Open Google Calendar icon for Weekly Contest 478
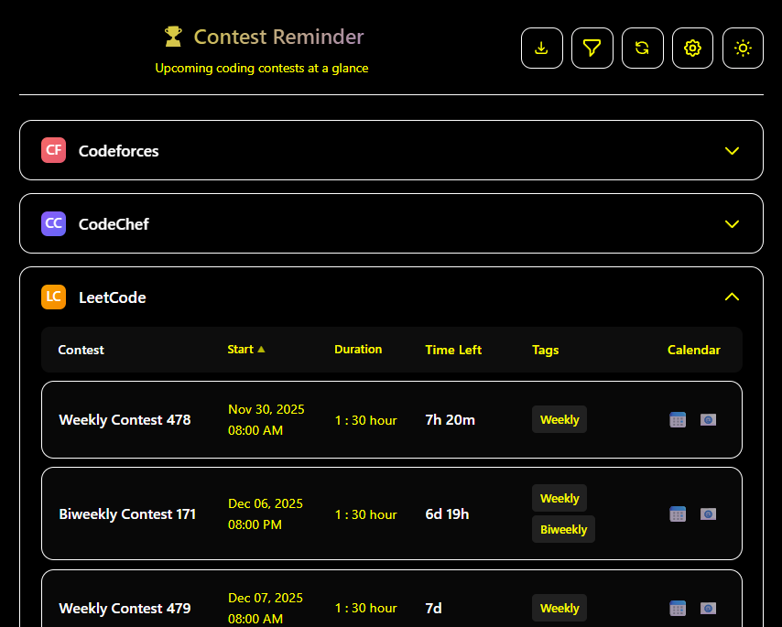The image size is (782, 627). point(678,419)
